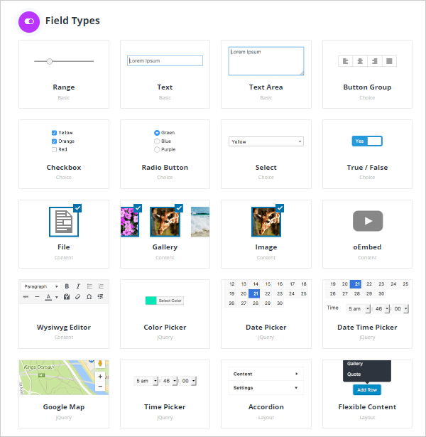426x437 pixels.
Task: Click the map zoom in plus icon
Action: pyautogui.click(x=100, y=376)
